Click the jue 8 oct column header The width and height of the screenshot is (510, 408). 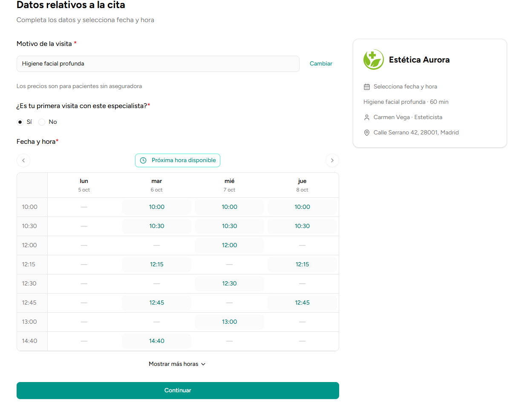coord(302,185)
